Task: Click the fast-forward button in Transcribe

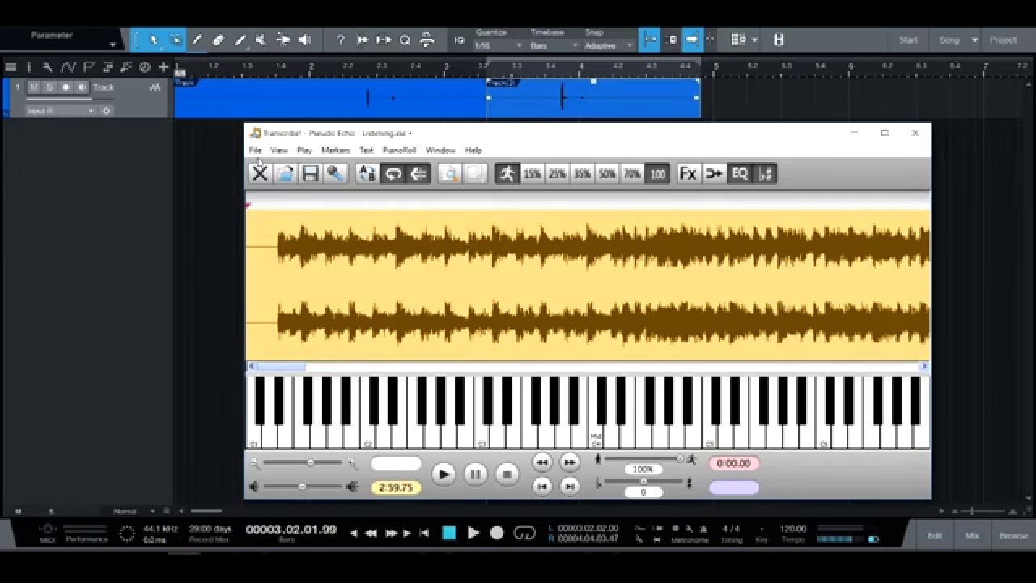Action: (570, 462)
